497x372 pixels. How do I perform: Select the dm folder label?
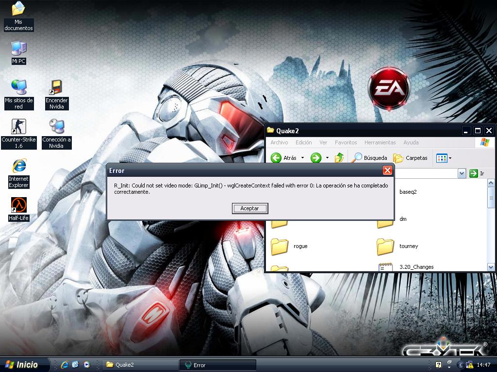403,219
